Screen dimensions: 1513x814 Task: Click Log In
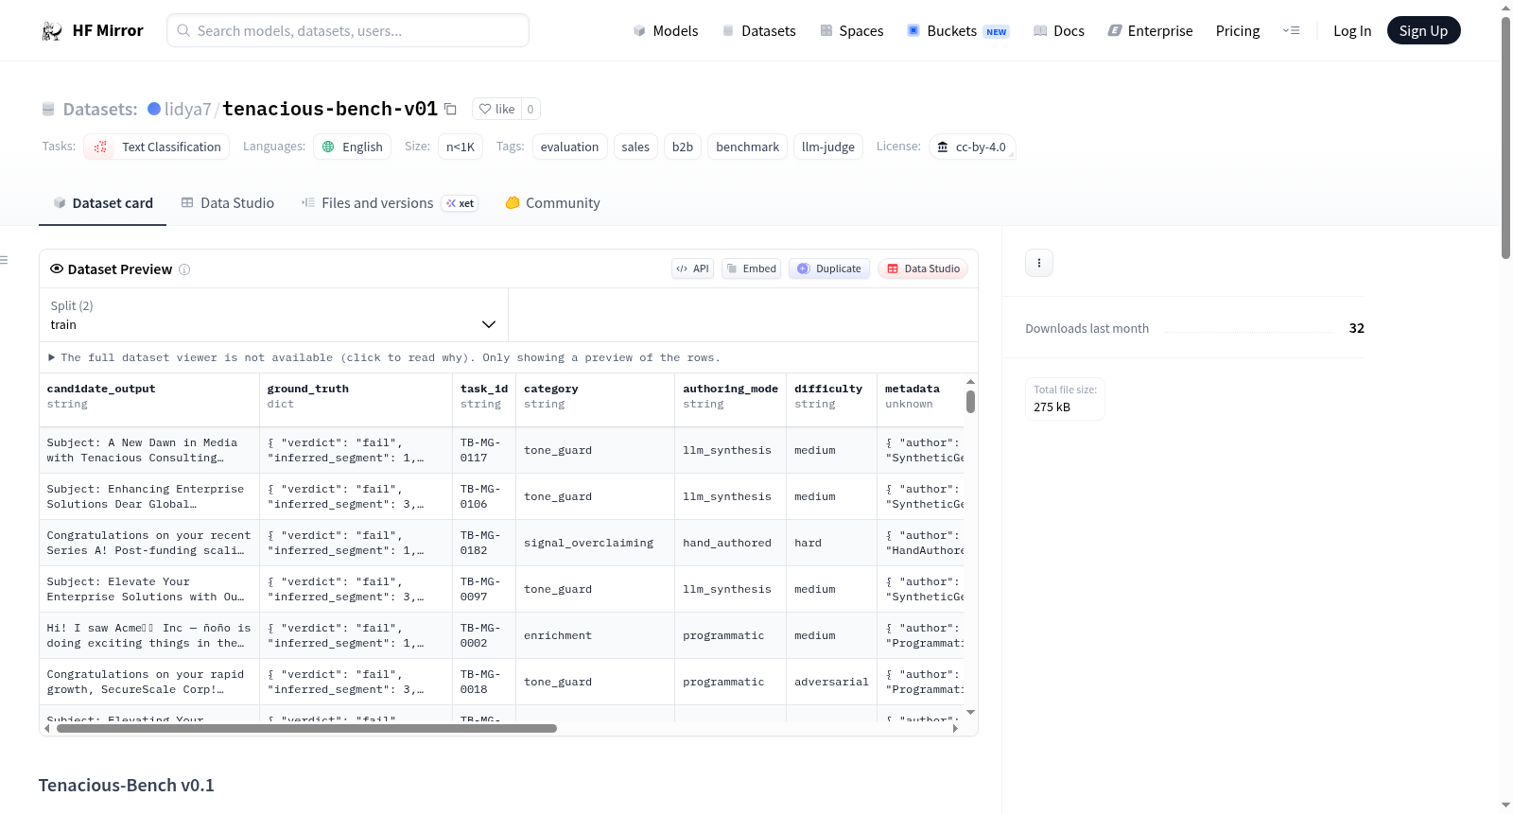(x=1352, y=31)
